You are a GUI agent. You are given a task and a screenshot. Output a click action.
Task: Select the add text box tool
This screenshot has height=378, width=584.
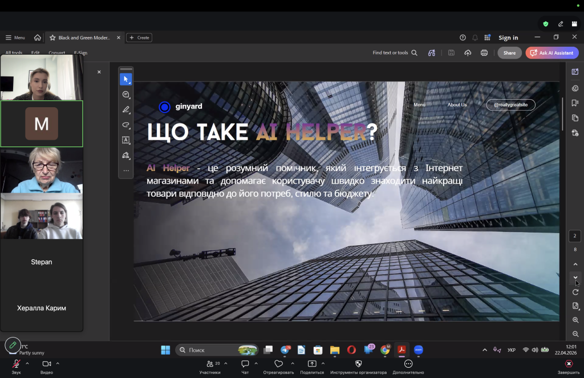tap(126, 140)
